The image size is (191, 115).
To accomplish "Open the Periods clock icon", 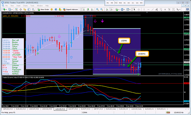I will click(x=122, y=9).
